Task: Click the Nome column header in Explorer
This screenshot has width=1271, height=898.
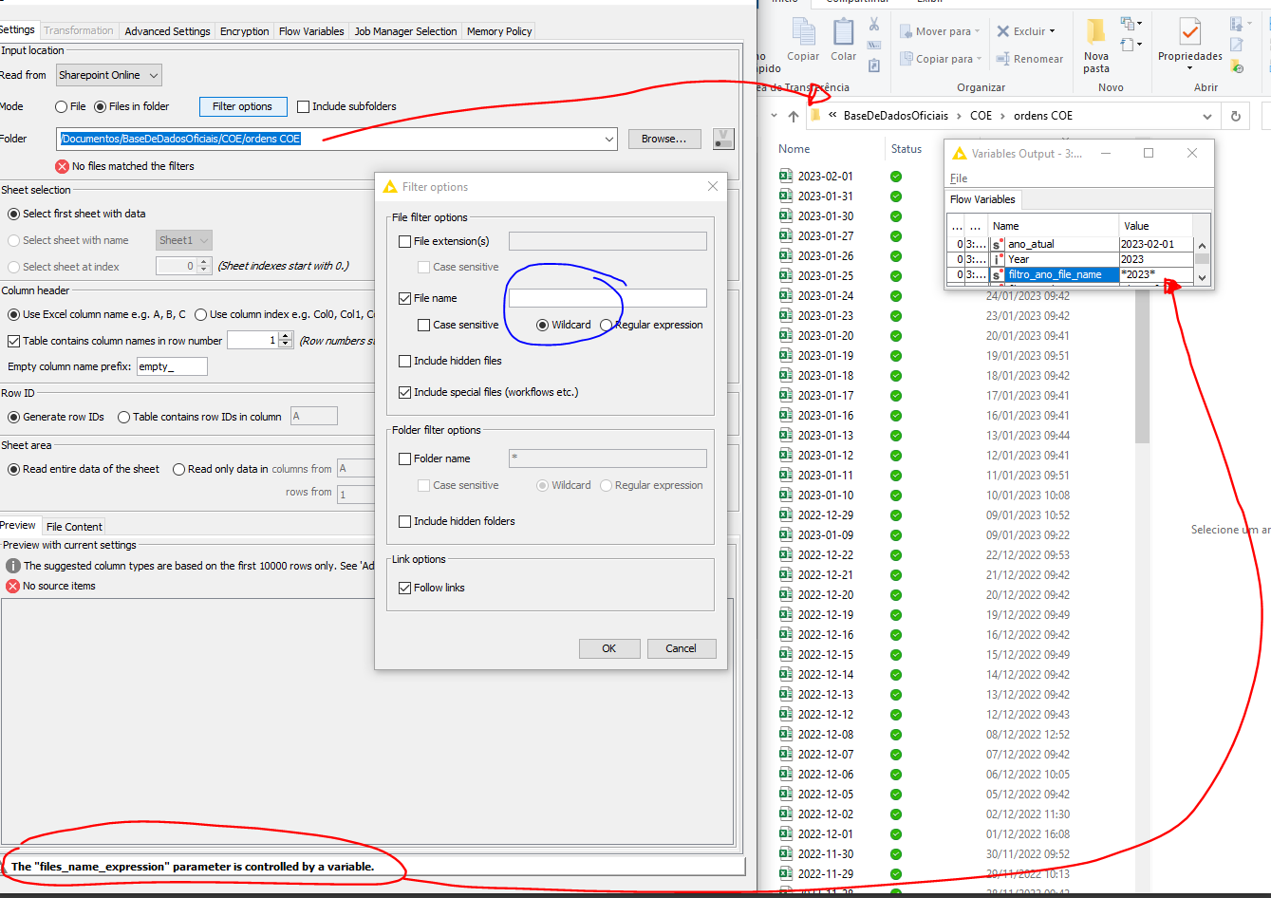Action: [794, 149]
